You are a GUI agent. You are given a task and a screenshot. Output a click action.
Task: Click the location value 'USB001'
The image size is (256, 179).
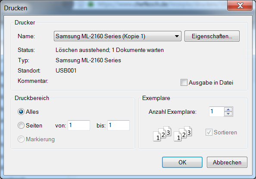tap(66, 70)
